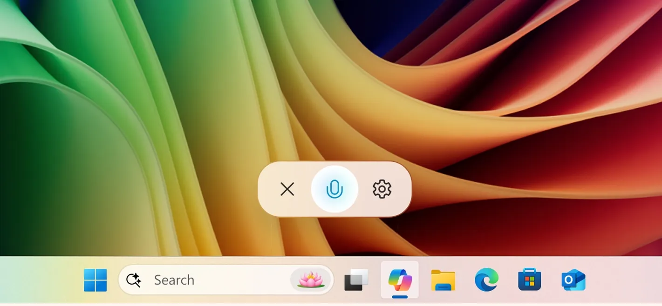This screenshot has height=306, width=662.
Task: Click empty taskbar space right of Outlook
Action: (624, 281)
